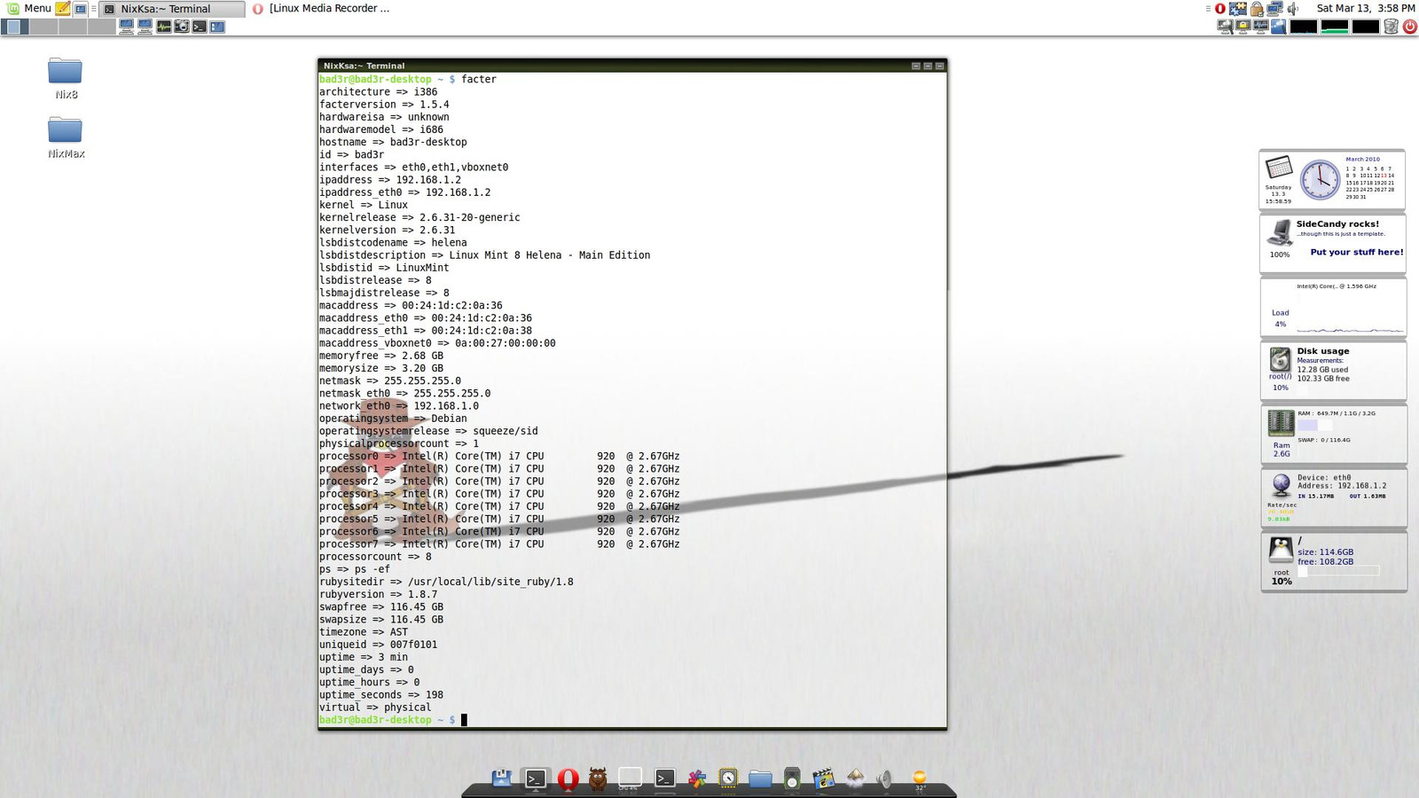Click the active terminal icon in dock
This screenshot has width=1419, height=798.
(x=535, y=778)
